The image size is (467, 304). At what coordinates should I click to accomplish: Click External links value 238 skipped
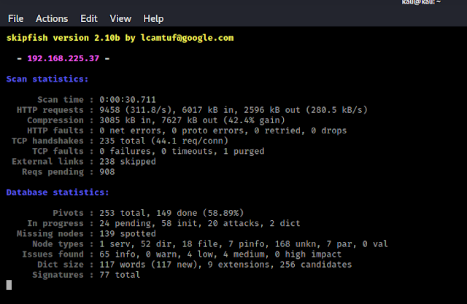[x=128, y=162]
